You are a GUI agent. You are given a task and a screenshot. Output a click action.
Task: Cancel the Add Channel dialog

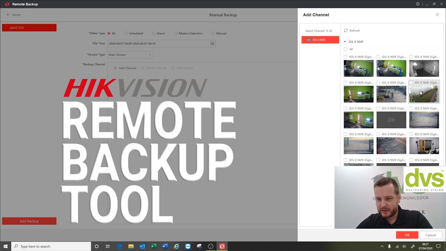pyautogui.click(x=431, y=235)
